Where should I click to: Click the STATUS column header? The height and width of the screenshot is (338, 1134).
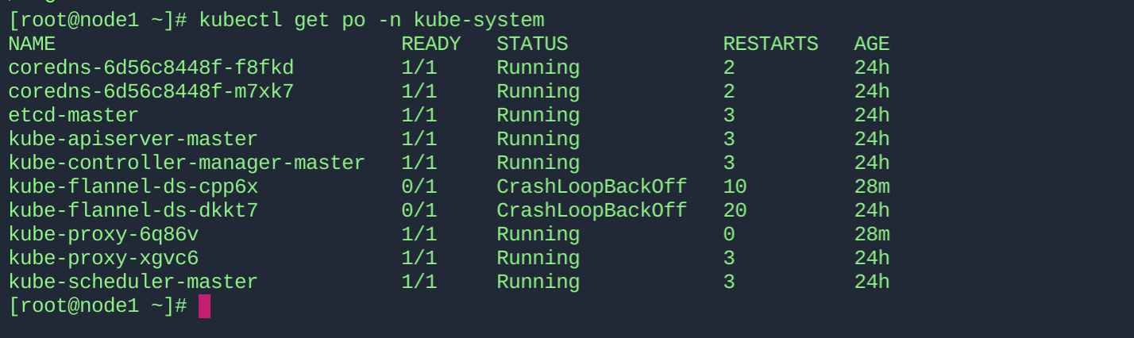[532, 44]
